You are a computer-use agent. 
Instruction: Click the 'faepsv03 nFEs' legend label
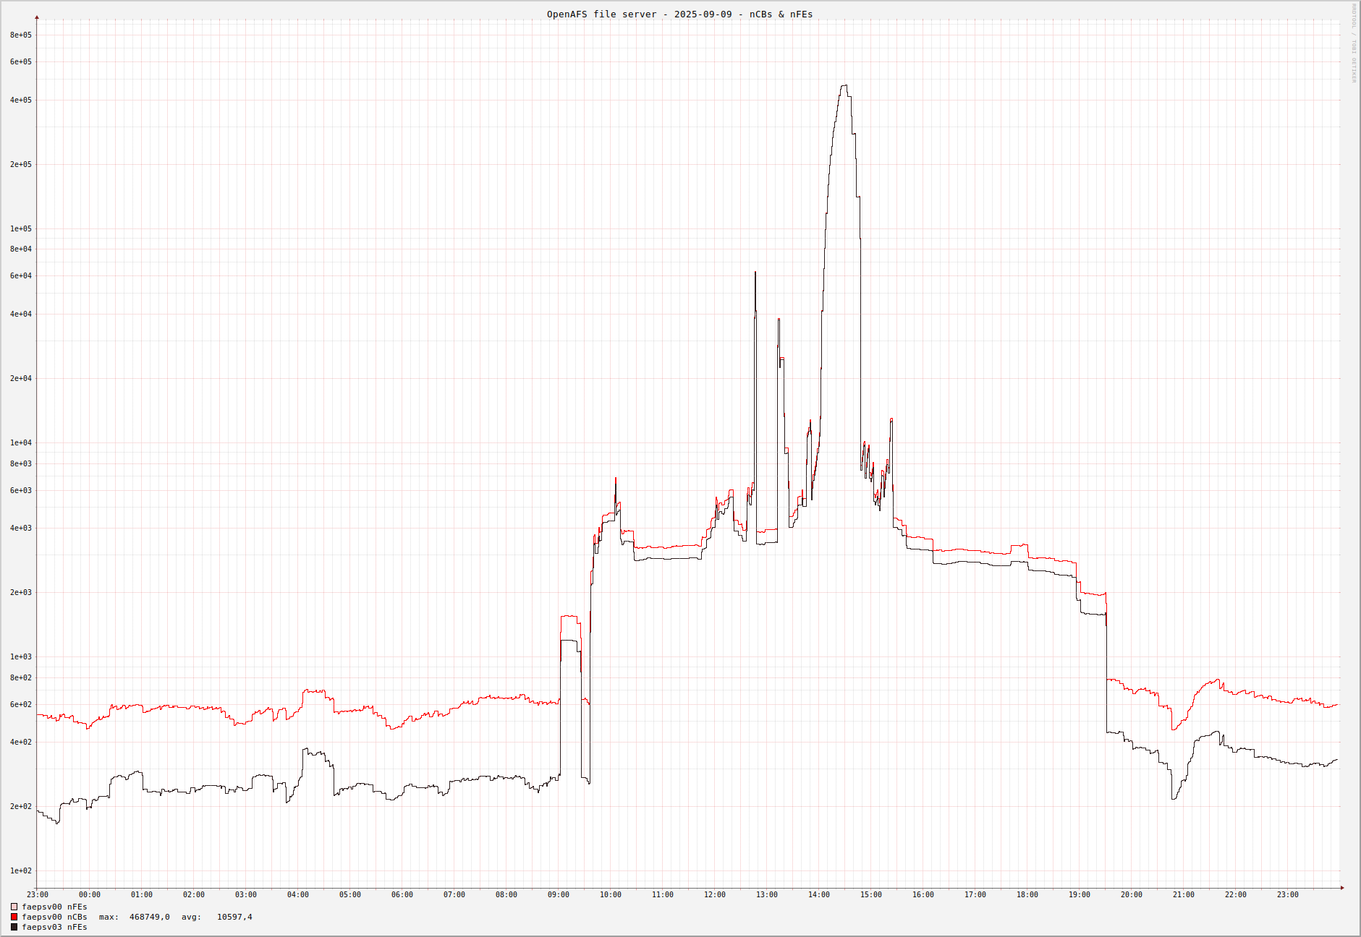coord(54,927)
